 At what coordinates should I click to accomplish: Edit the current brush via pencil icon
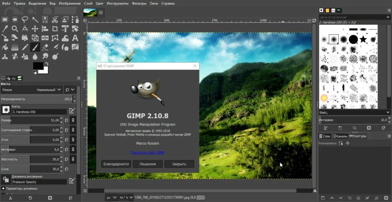click(x=325, y=128)
